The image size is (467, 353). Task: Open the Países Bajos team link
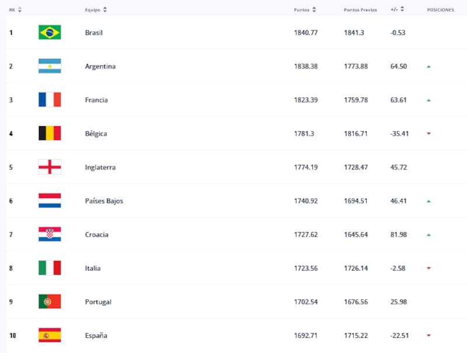[x=104, y=201]
